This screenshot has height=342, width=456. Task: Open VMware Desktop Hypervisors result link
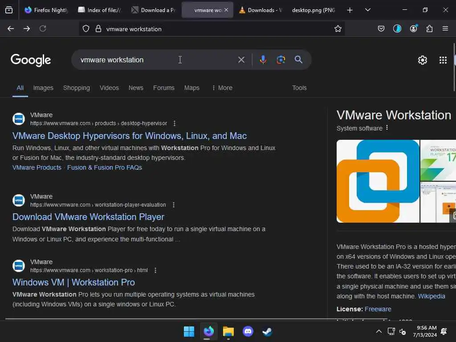pyautogui.click(x=130, y=136)
